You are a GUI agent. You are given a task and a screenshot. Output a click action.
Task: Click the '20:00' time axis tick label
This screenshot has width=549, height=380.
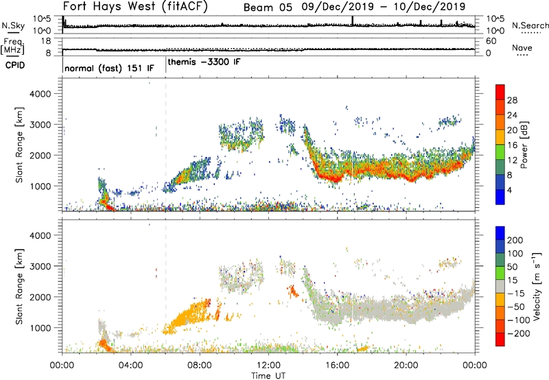pyautogui.click(x=406, y=366)
